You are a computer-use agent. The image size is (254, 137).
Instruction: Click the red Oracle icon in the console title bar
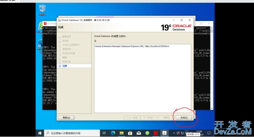coord(45,24)
